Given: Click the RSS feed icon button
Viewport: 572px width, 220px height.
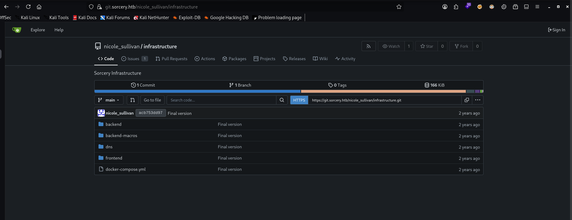Looking at the screenshot, I should pos(368,46).
